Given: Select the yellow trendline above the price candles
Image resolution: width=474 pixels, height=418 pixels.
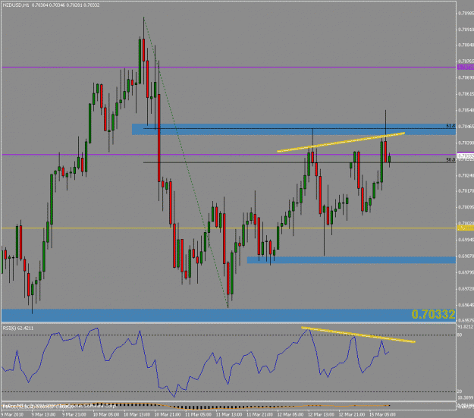Looking at the screenshot, I should 341,142.
